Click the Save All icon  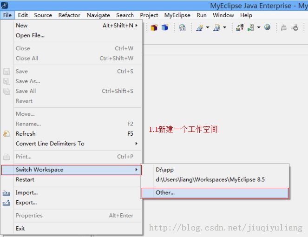click(x=7, y=91)
